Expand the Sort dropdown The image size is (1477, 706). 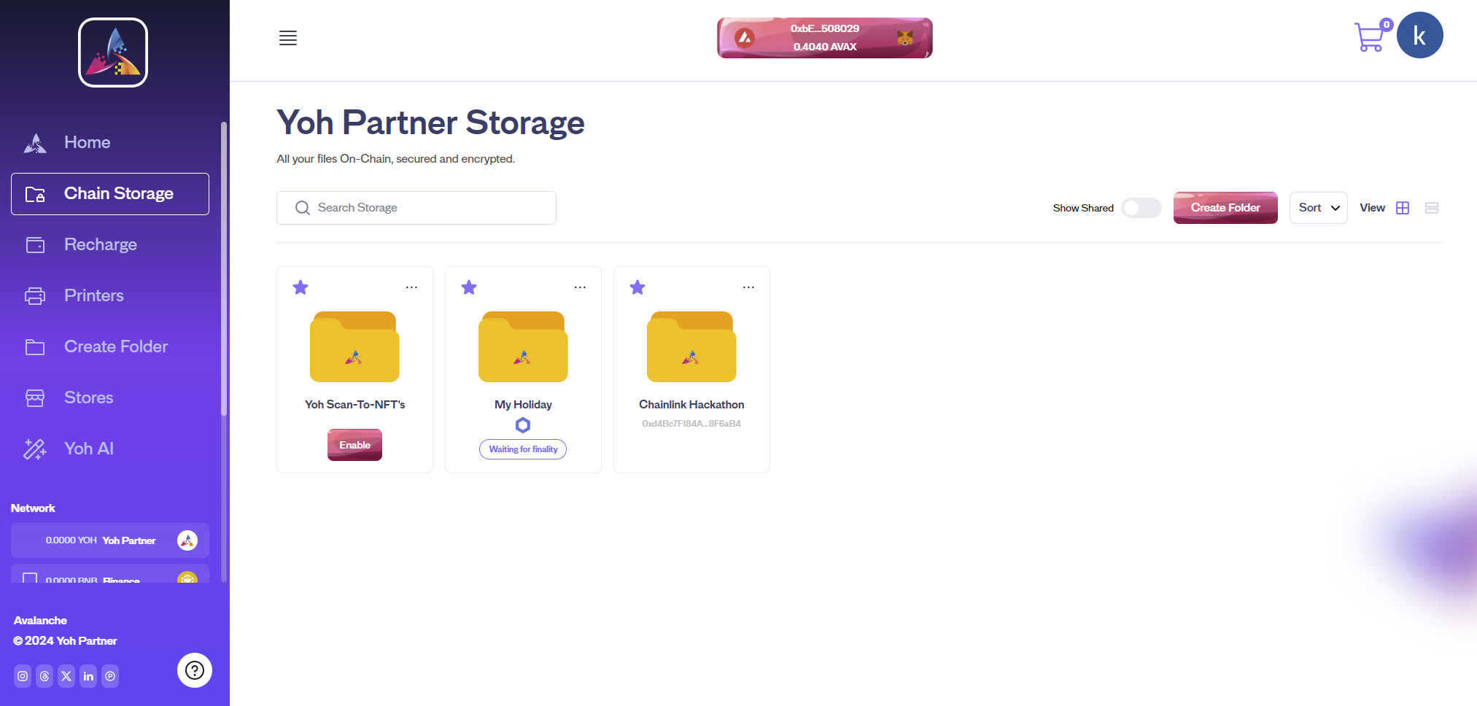[x=1319, y=208]
